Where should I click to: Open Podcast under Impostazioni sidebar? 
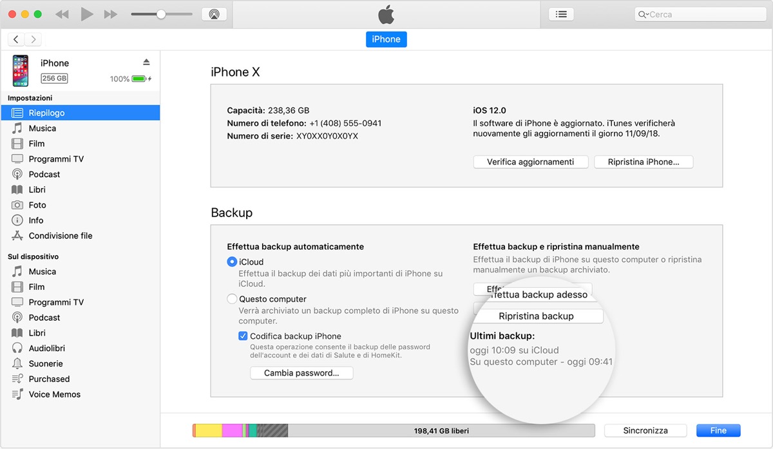coord(44,174)
